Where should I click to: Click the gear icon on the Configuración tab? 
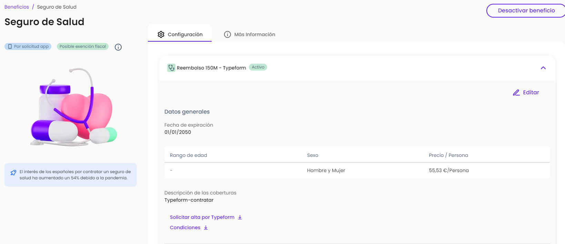pos(161,34)
